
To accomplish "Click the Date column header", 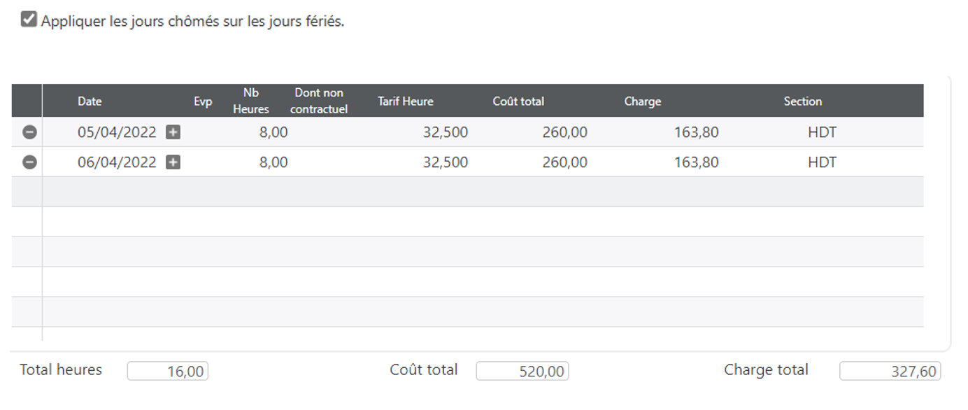I will pyautogui.click(x=90, y=101).
